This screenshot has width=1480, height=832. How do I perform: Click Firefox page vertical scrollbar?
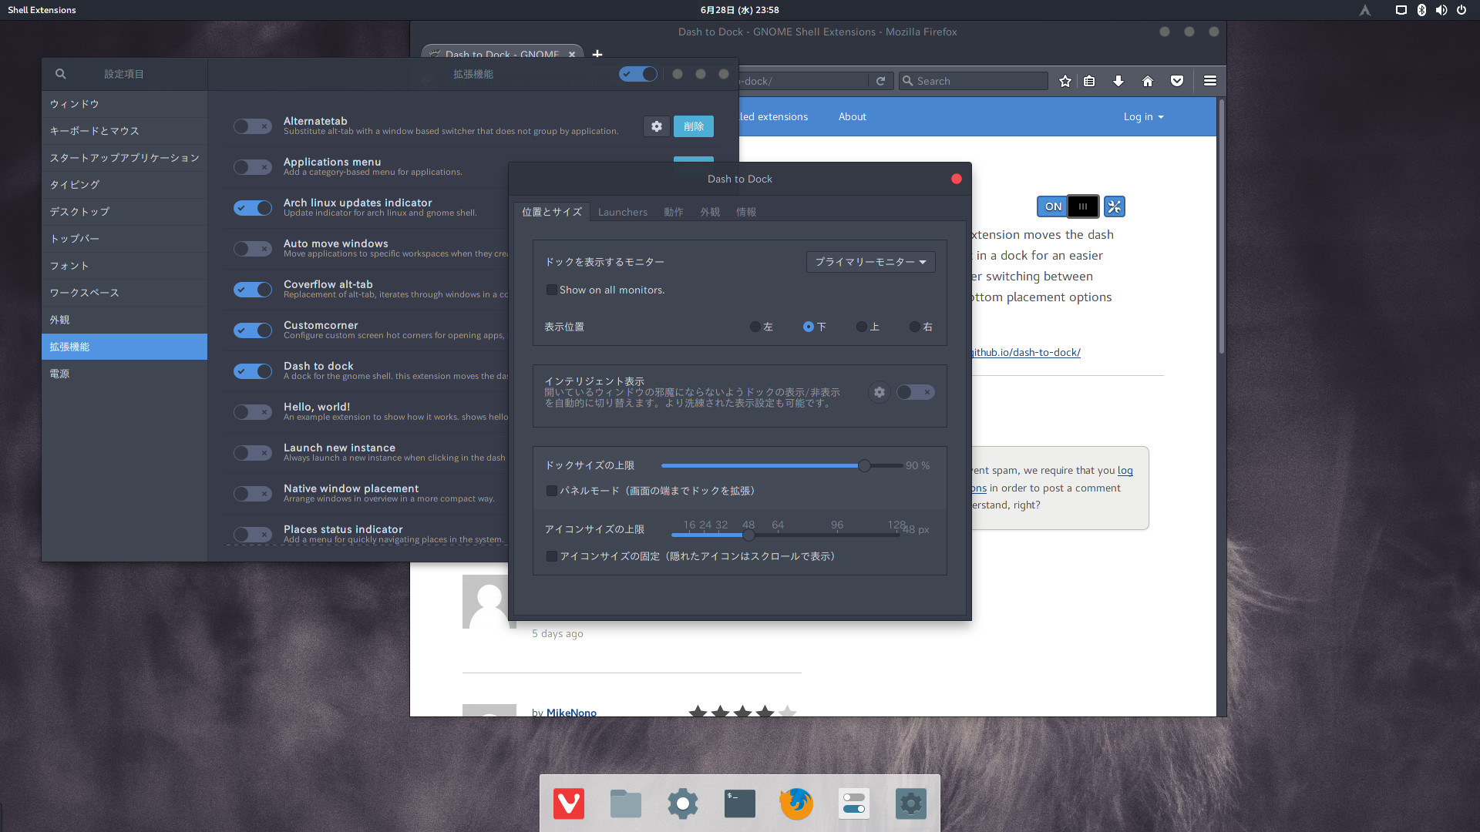[x=1221, y=227]
